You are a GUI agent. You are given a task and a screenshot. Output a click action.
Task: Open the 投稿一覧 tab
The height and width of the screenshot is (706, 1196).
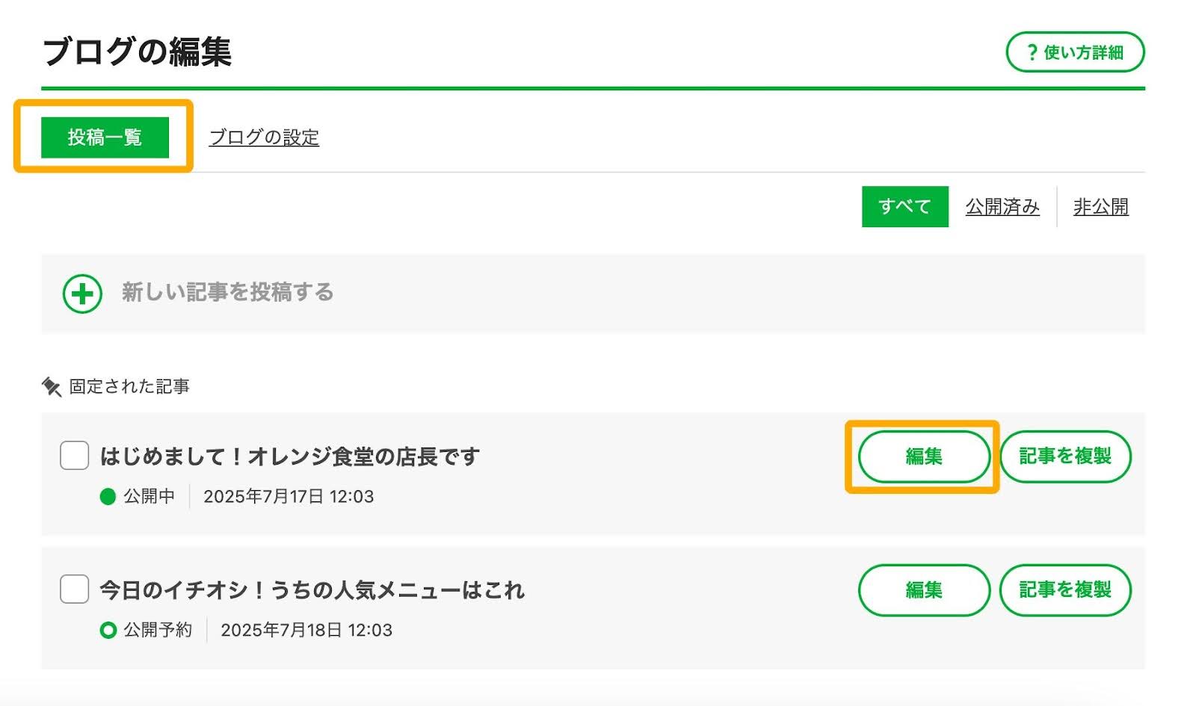[105, 137]
